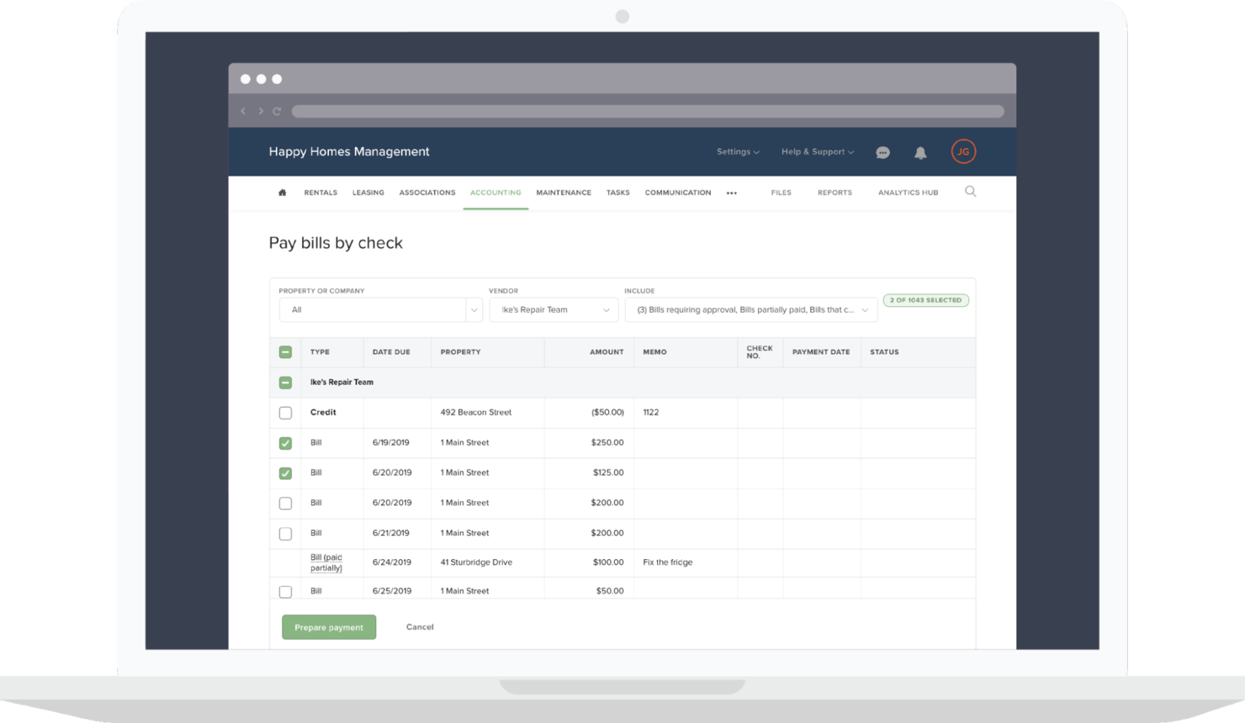
Task: Click the Prepare payment button
Action: point(329,627)
